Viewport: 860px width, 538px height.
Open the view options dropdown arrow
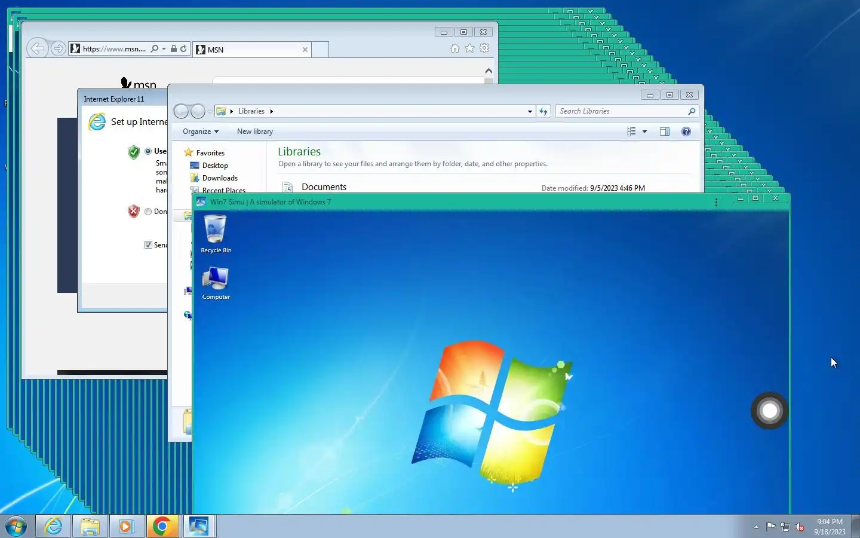coord(644,132)
